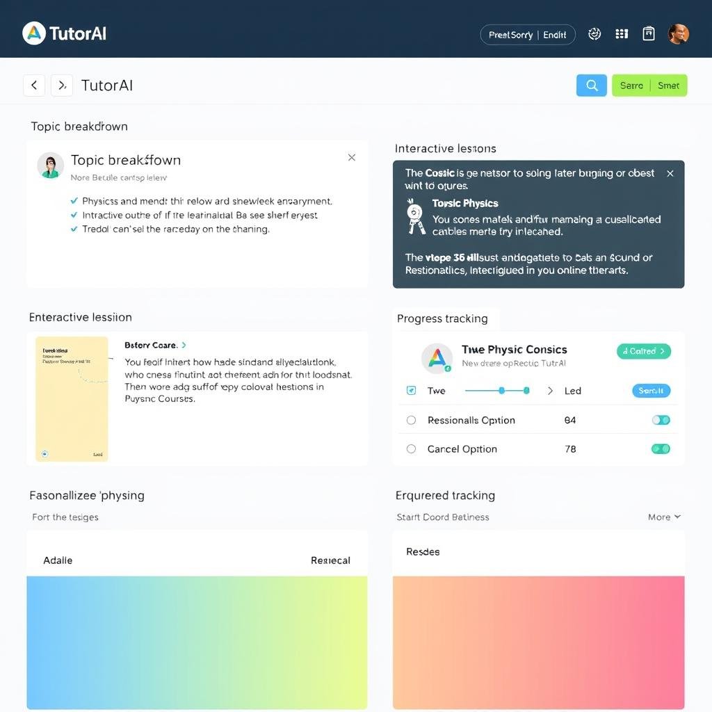
Task: Click the Progress tracking tab label
Action: coord(442,318)
